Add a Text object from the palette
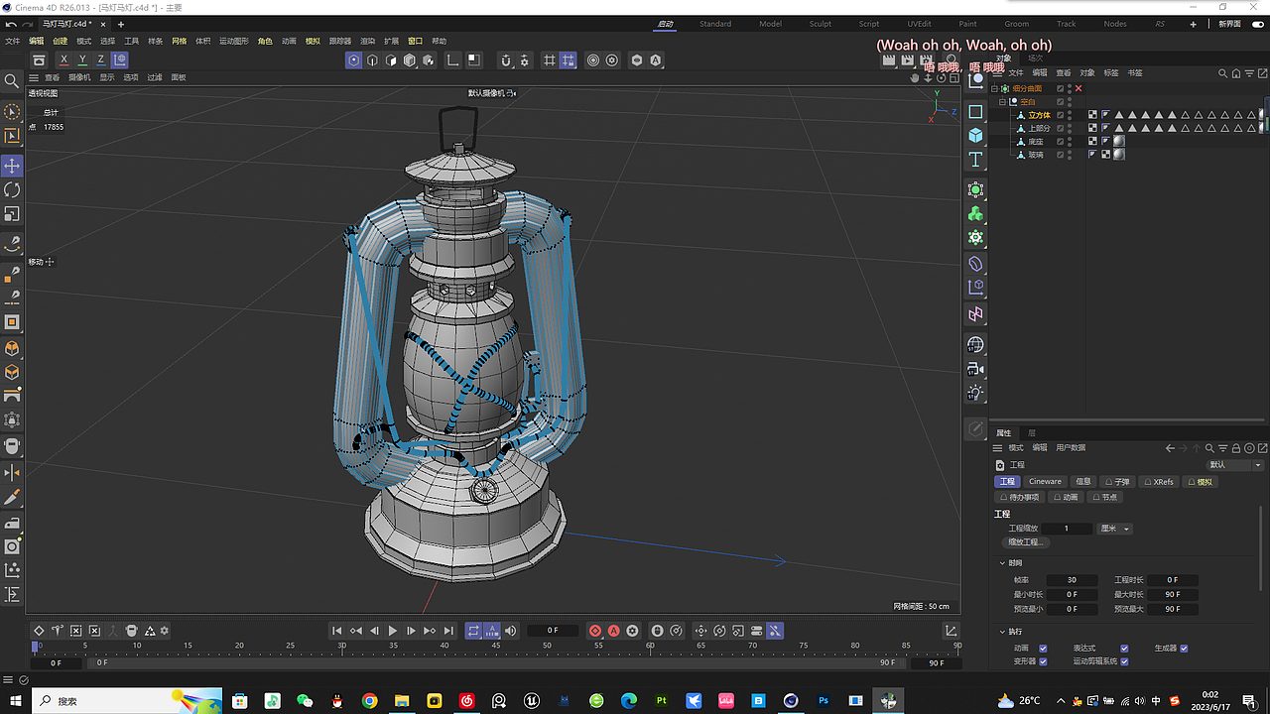1270x714 pixels. [x=975, y=160]
